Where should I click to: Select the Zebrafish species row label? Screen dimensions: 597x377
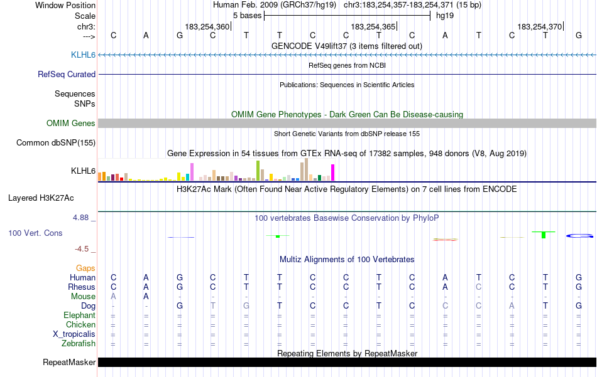pyautogui.click(x=79, y=343)
